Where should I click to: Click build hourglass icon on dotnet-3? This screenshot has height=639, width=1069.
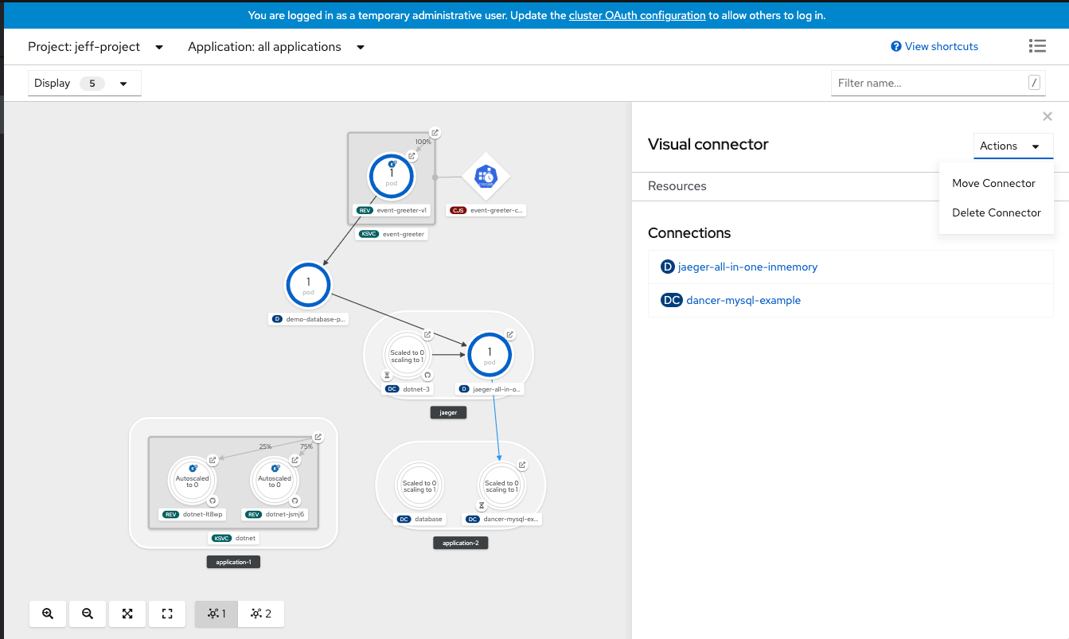pos(387,375)
